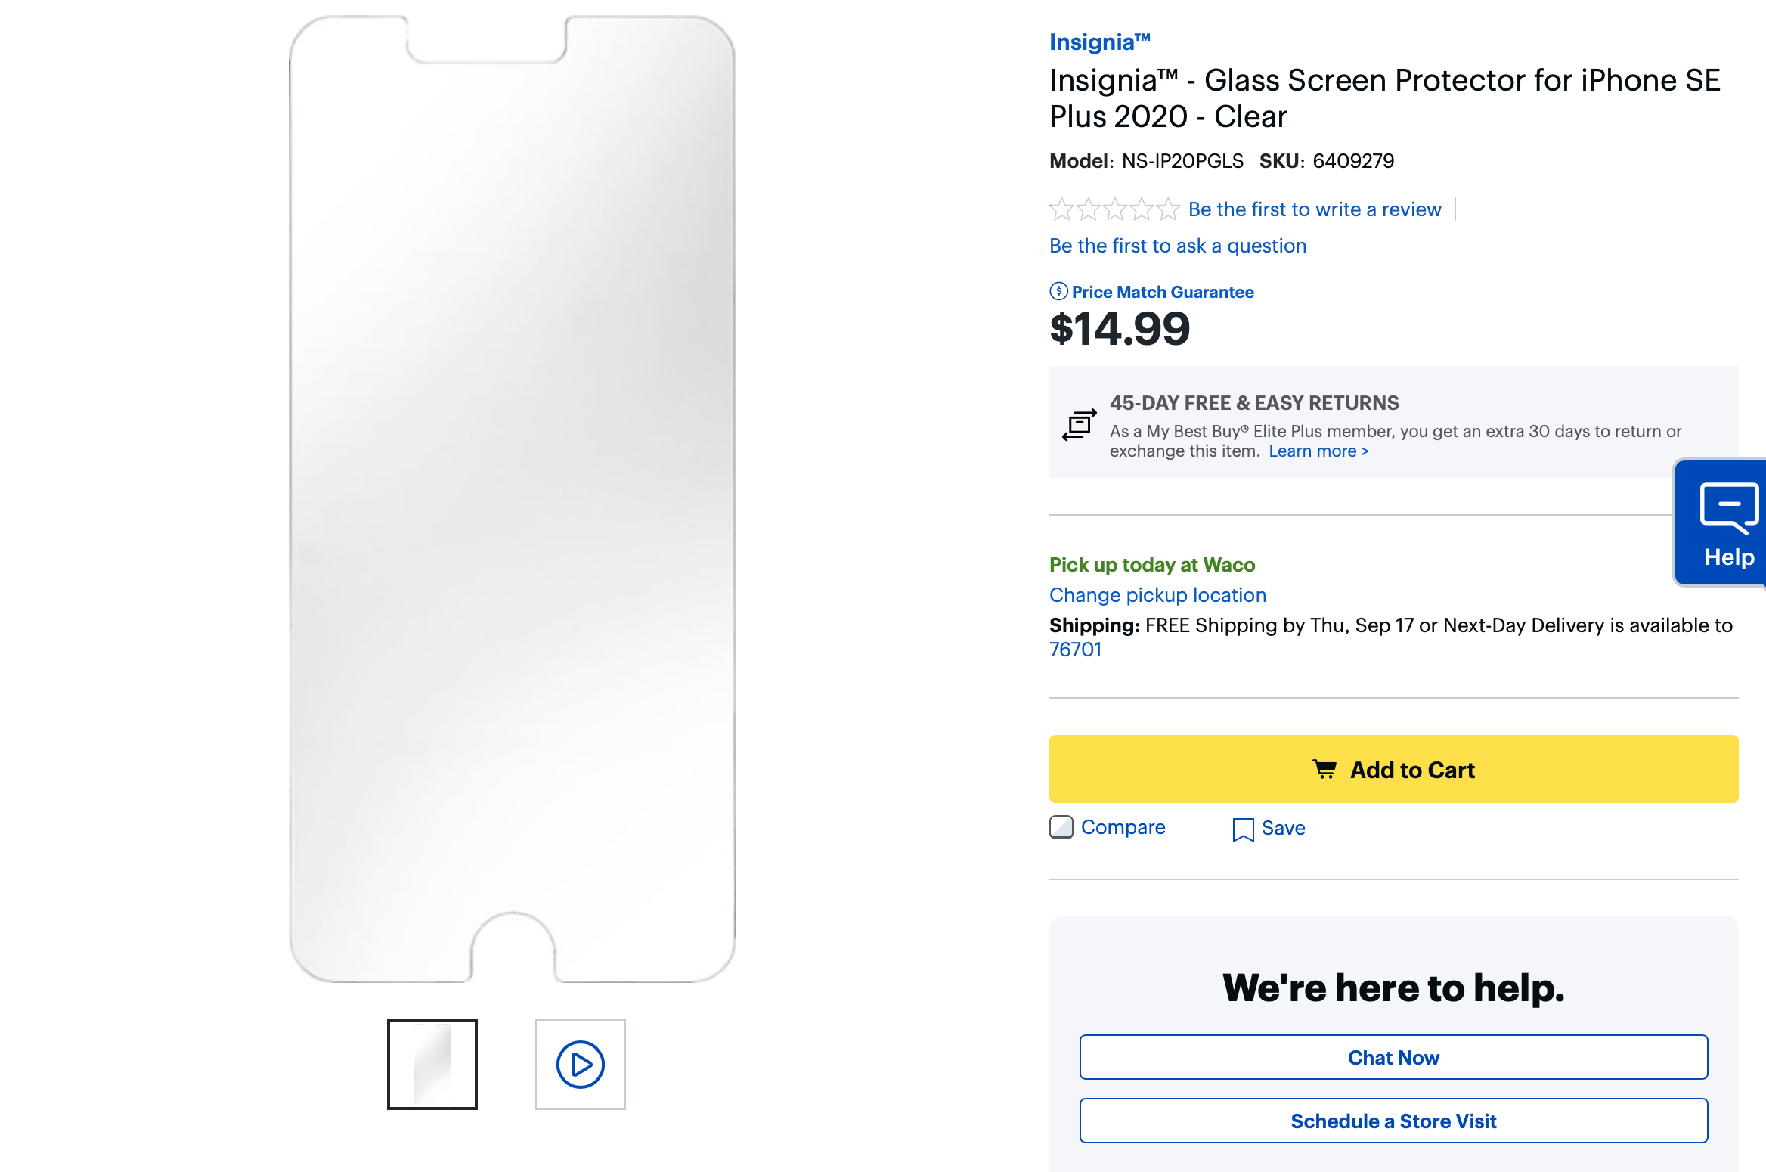Open Learn more about extended returns

pos(1318,451)
